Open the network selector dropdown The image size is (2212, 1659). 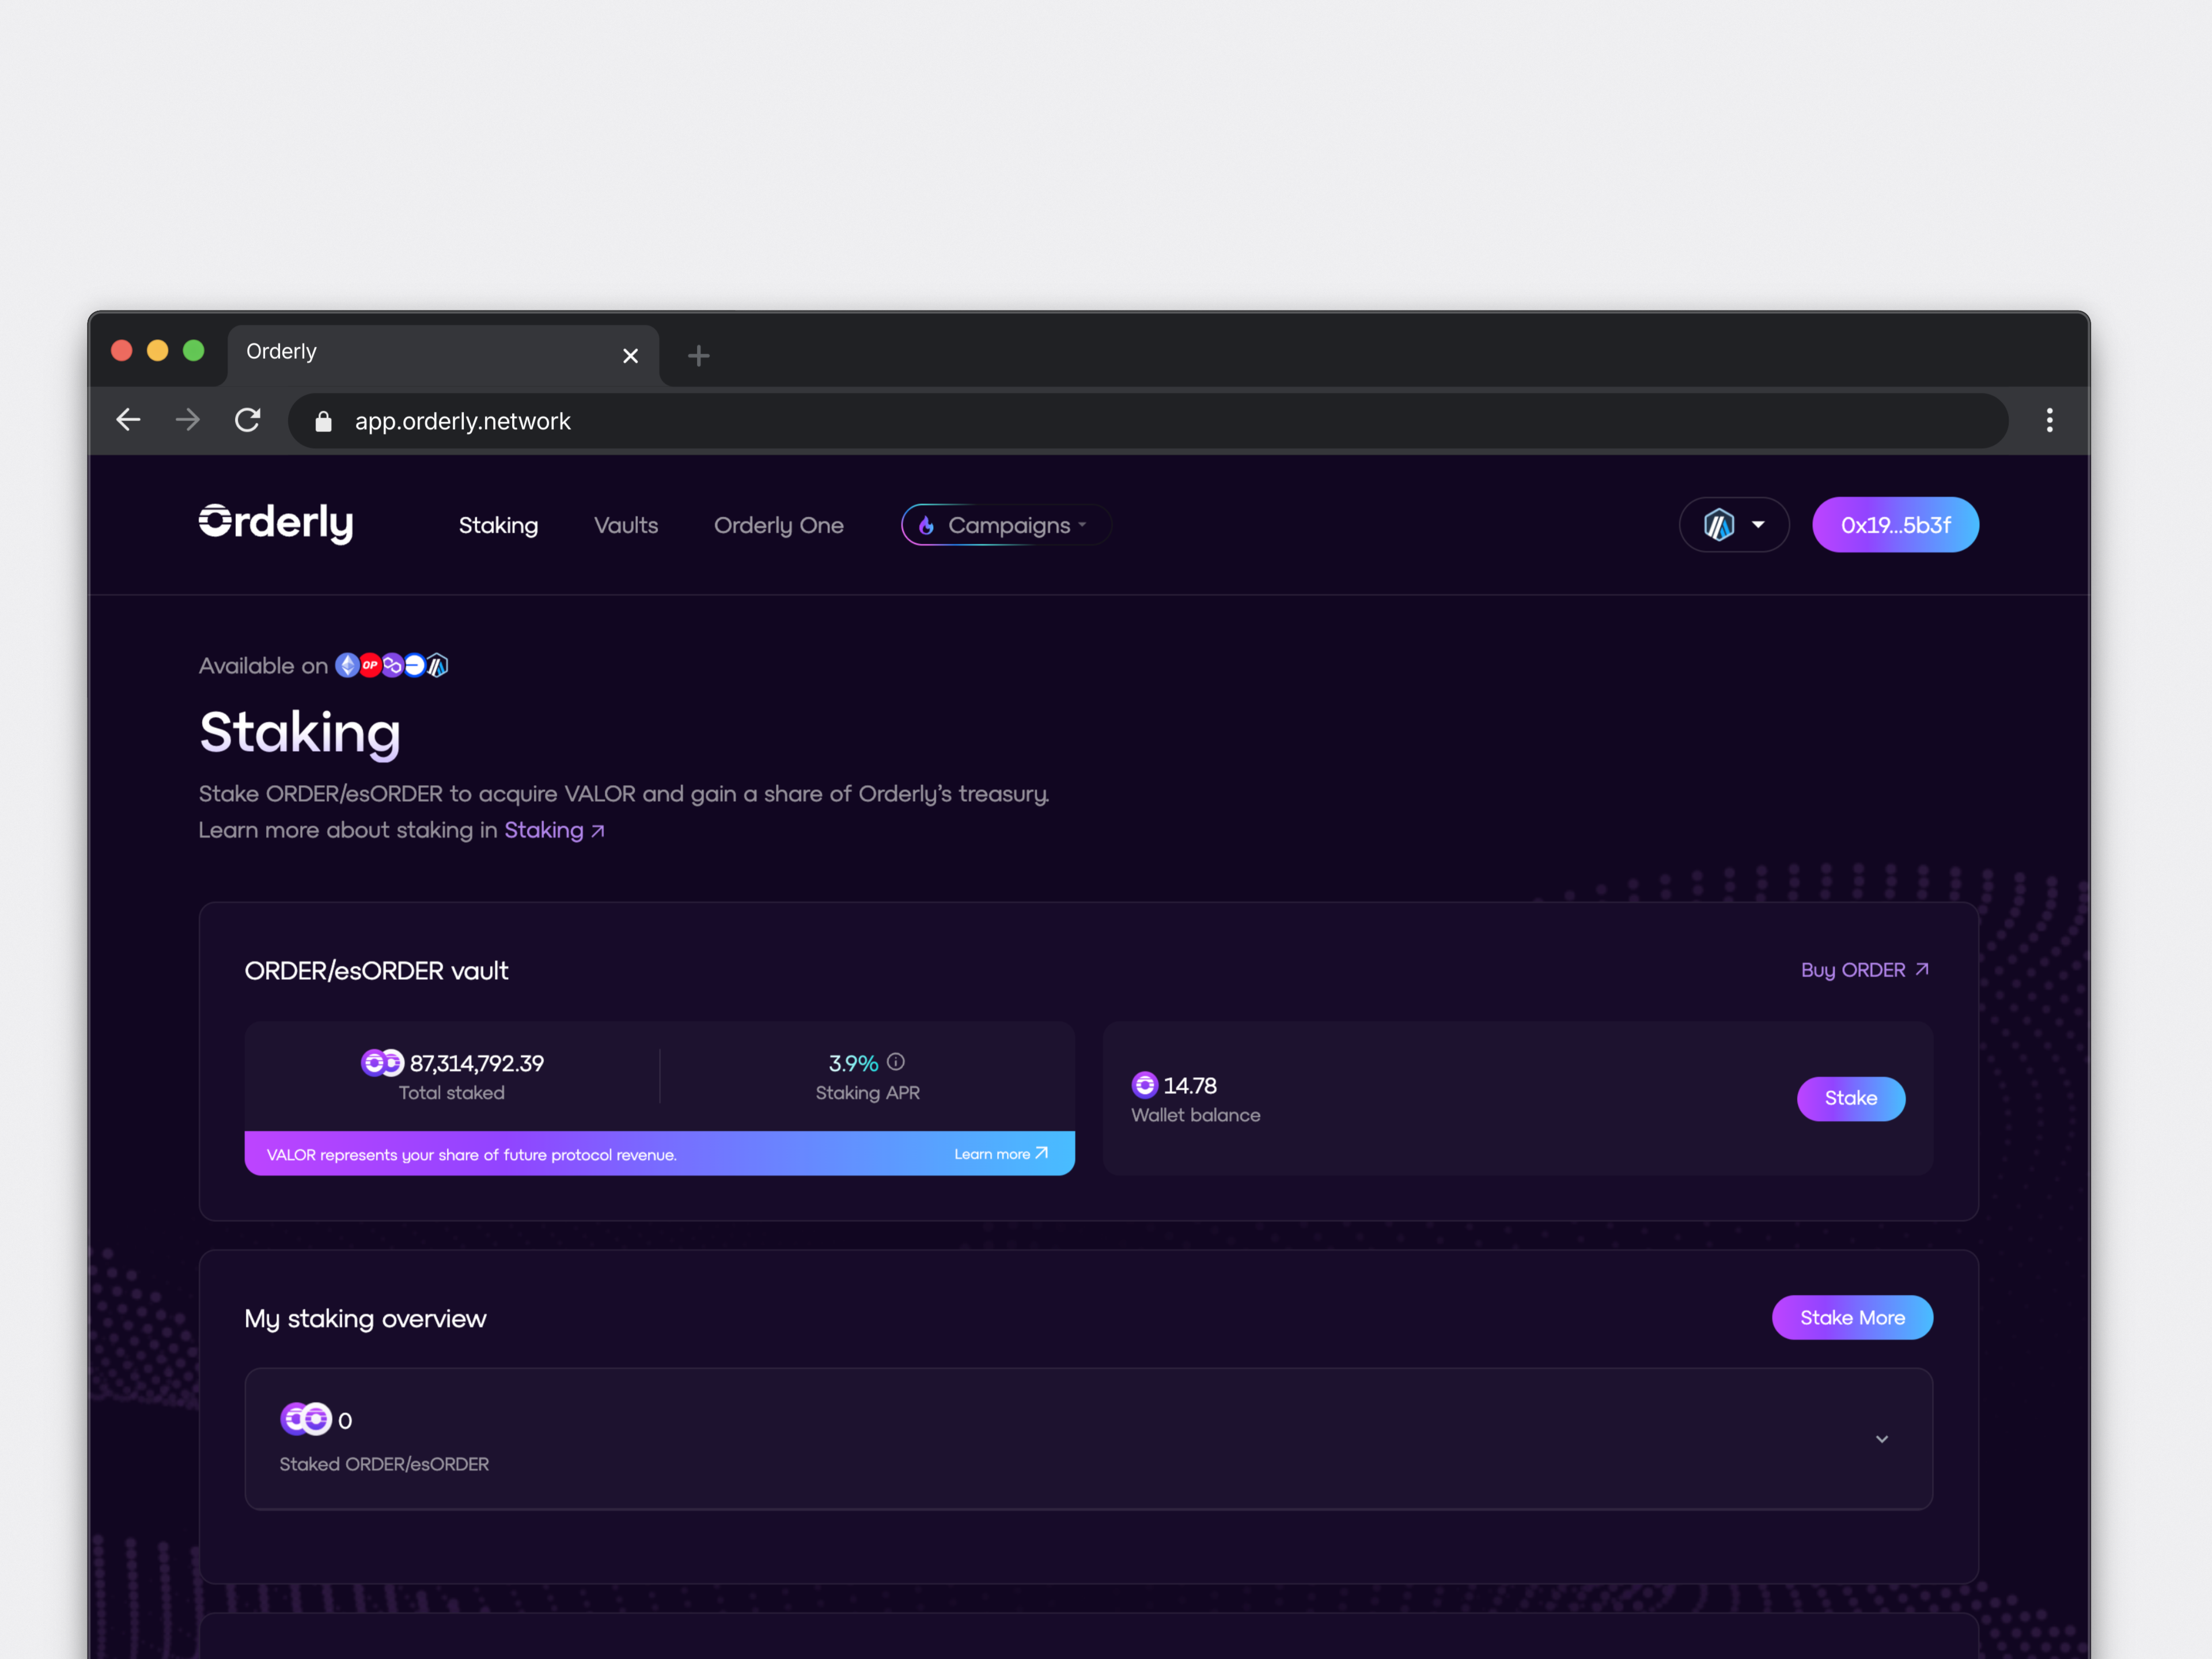coord(1733,525)
